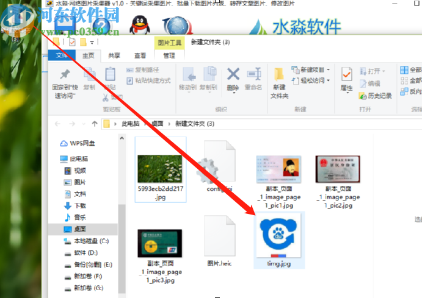The height and width of the screenshot is (298, 422).
Task: Click the Cut scissors icon in the ribbon
Action: click(x=105, y=98)
